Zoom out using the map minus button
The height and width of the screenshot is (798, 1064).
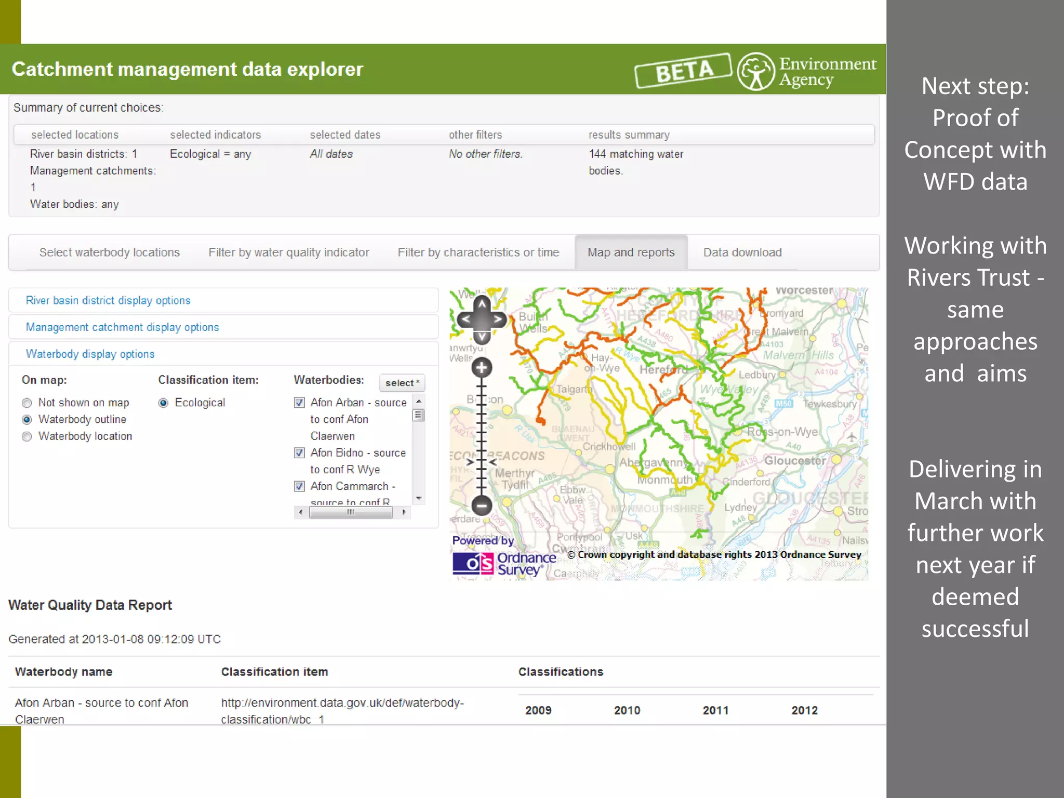482,505
